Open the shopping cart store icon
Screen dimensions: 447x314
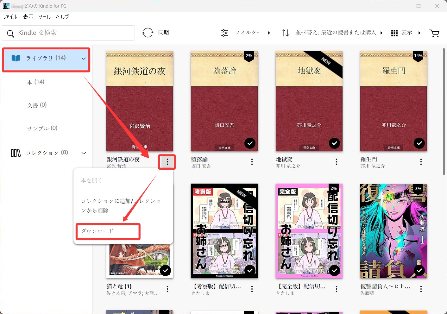(434, 33)
